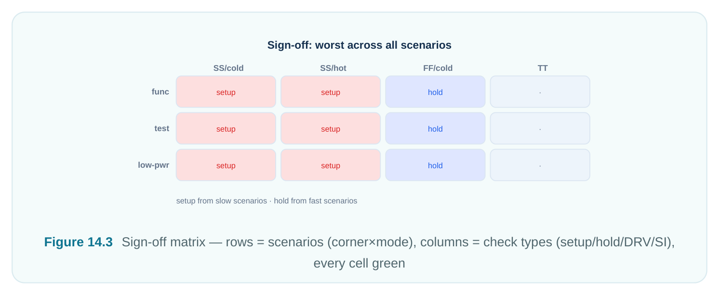This screenshot has width=720, height=295.
Task: Click the SS/cold column header
Action: click(x=228, y=68)
